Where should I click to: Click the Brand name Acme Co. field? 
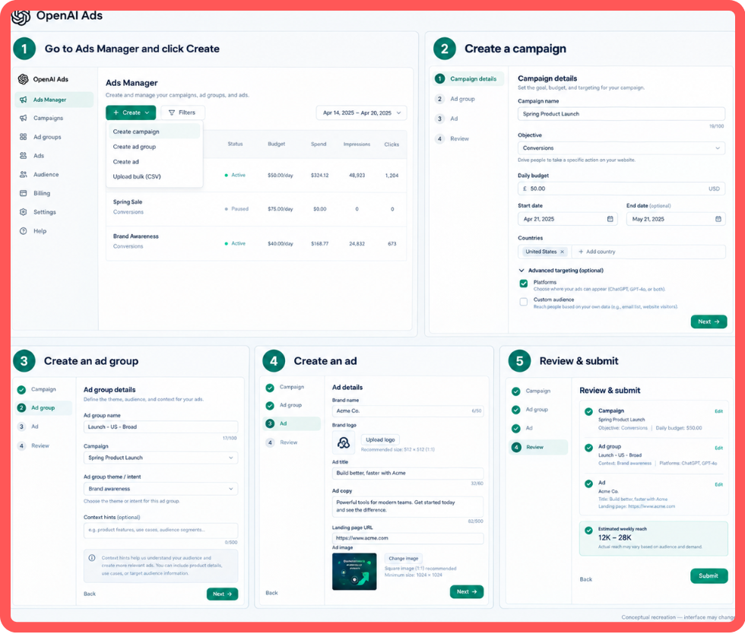407,411
